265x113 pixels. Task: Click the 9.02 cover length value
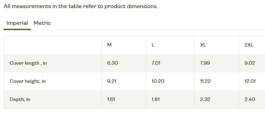point(250,63)
